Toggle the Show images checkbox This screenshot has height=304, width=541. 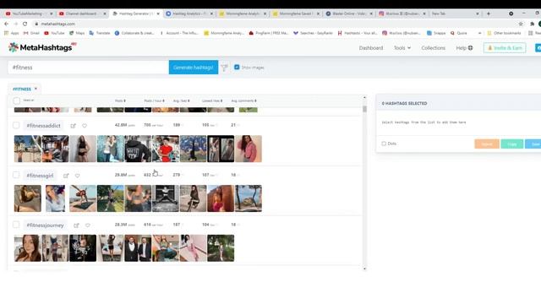click(x=237, y=68)
